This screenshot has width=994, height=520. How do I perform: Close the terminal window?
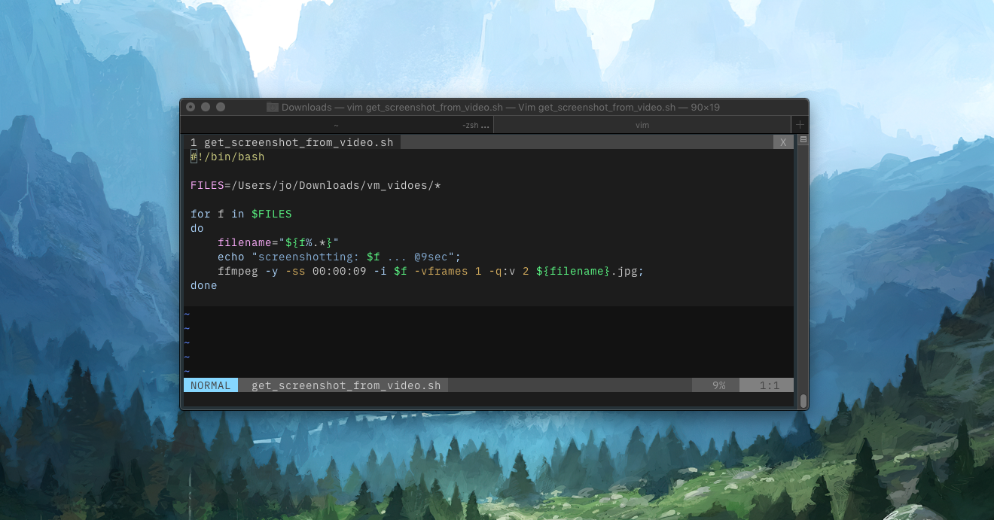(x=191, y=107)
